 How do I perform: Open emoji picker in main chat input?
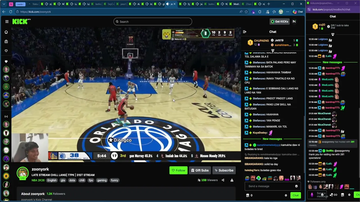296,186
